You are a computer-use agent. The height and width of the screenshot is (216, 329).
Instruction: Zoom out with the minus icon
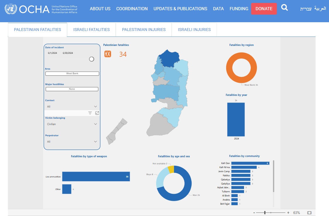(254, 212)
